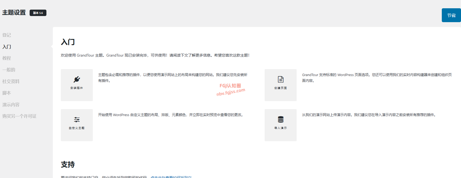The height and width of the screenshot is (178, 461).
Task: Switch to the 一般的 sidebar tab
Action: [x=9, y=70]
